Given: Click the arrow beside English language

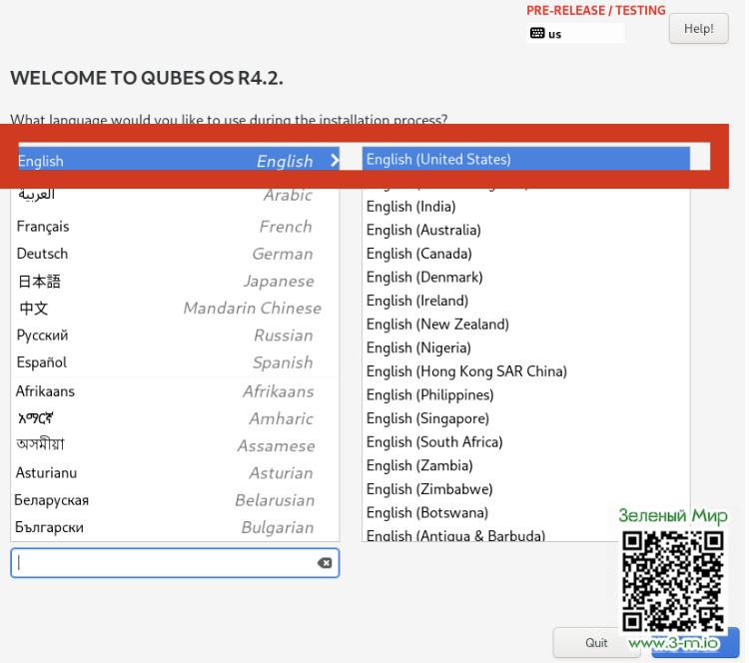Looking at the screenshot, I should [335, 161].
